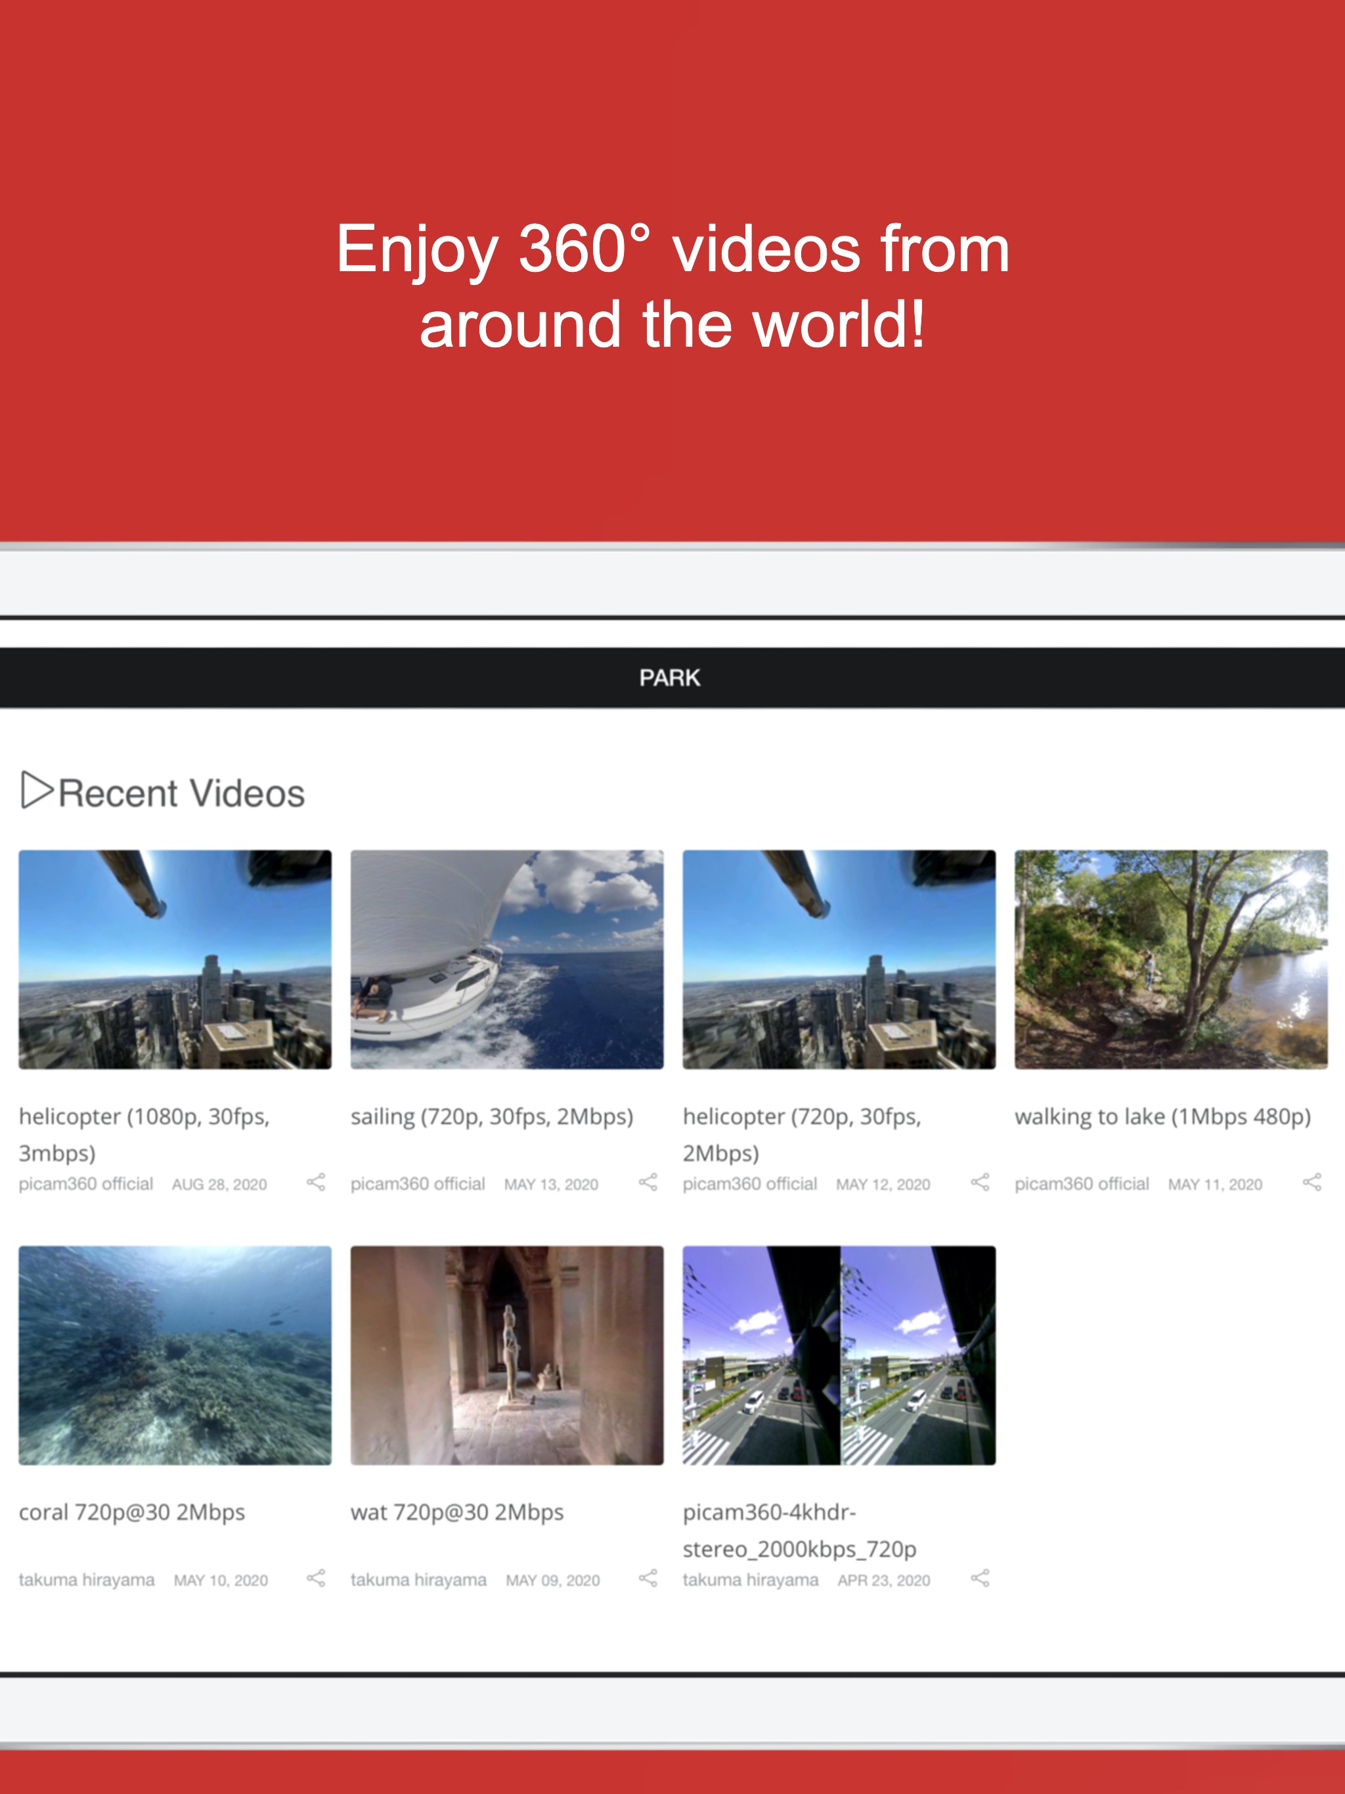Click the Recent Videos play triangle icon
Screen dimensions: 1345x1794
tap(37, 790)
